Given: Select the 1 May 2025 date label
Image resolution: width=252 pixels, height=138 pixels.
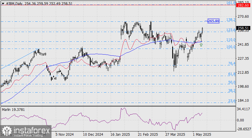Looking at the screenshot, I should click(x=202, y=135).
